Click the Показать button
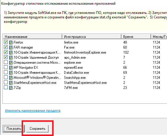Viewport: 167px width, 136px height. (x=14, y=129)
